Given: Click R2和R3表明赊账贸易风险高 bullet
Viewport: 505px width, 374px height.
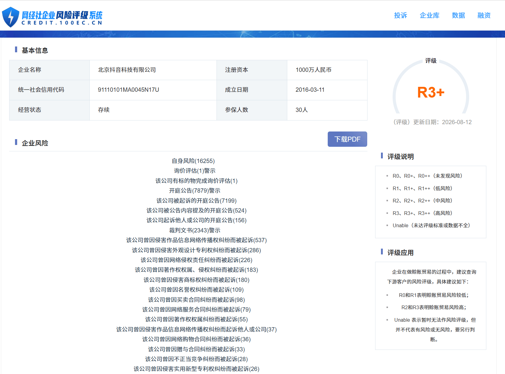Looking at the screenshot, I should click(x=434, y=307).
